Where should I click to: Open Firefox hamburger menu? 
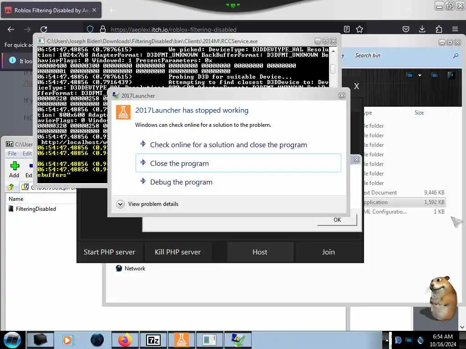point(455,29)
